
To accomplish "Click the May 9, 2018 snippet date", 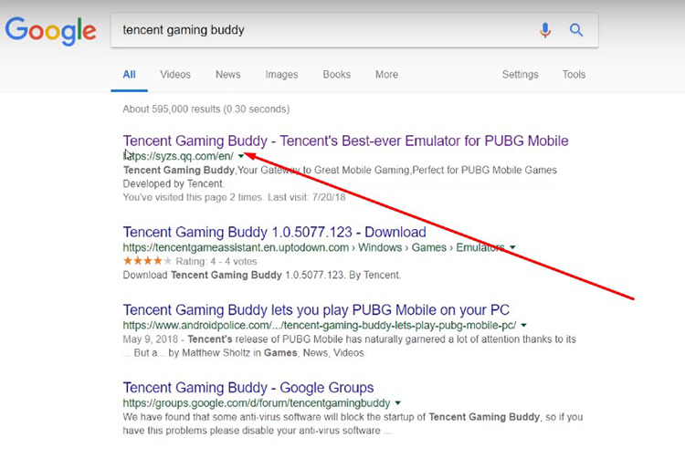I will point(151,339).
